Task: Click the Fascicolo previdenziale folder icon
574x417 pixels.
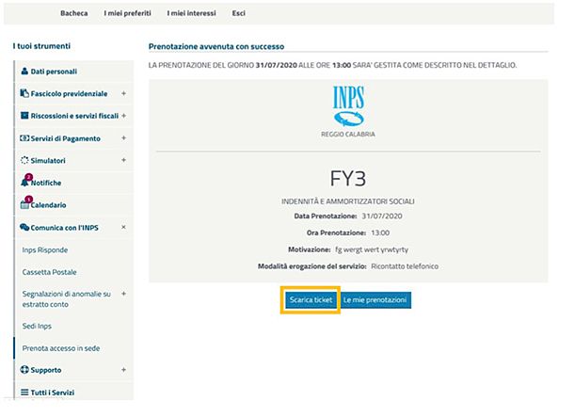Action: pyautogui.click(x=24, y=93)
